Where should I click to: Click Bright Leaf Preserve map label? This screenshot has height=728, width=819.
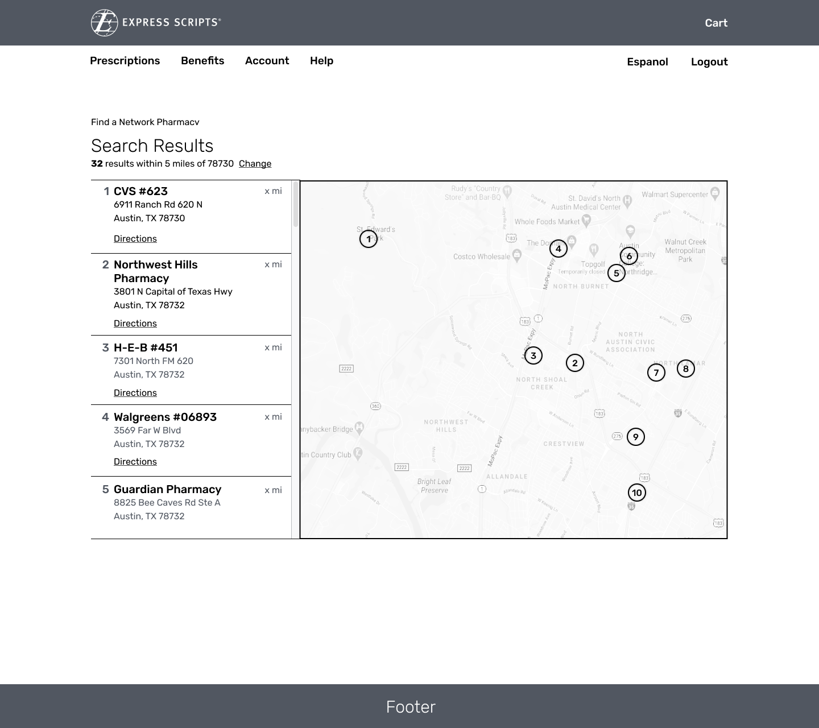coord(434,486)
